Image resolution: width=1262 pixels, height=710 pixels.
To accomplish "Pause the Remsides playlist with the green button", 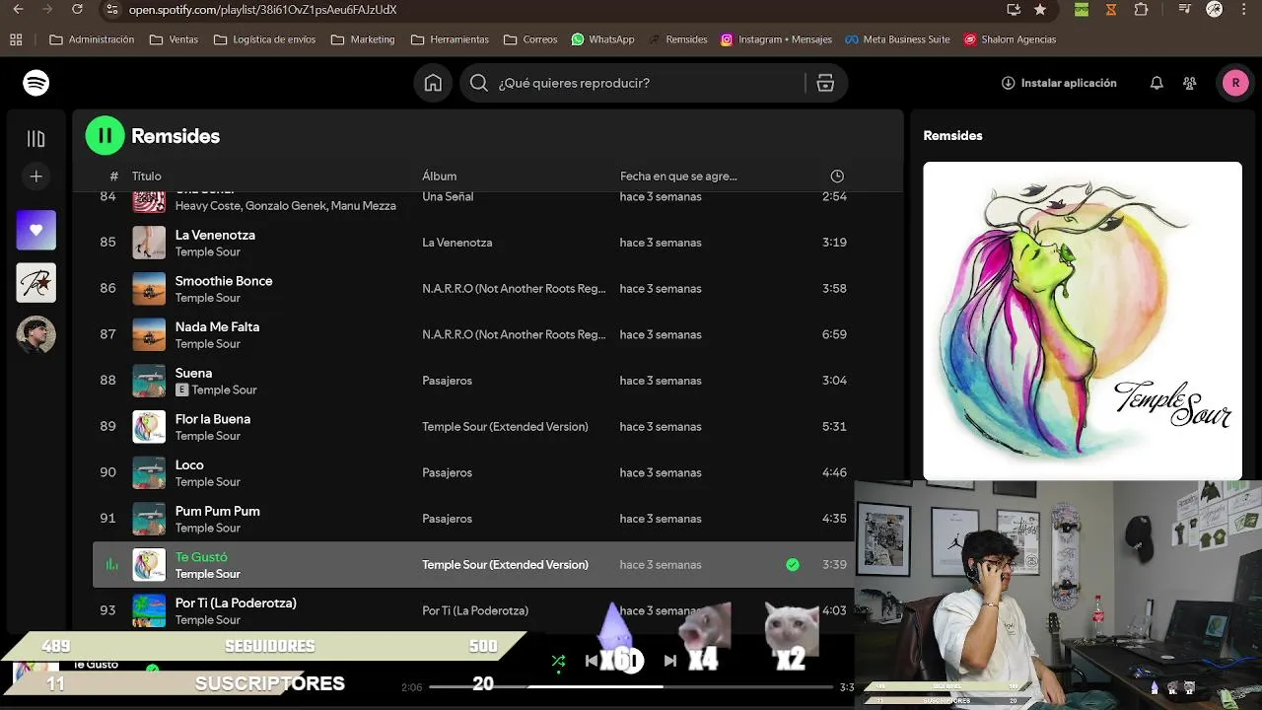I will tap(105, 136).
